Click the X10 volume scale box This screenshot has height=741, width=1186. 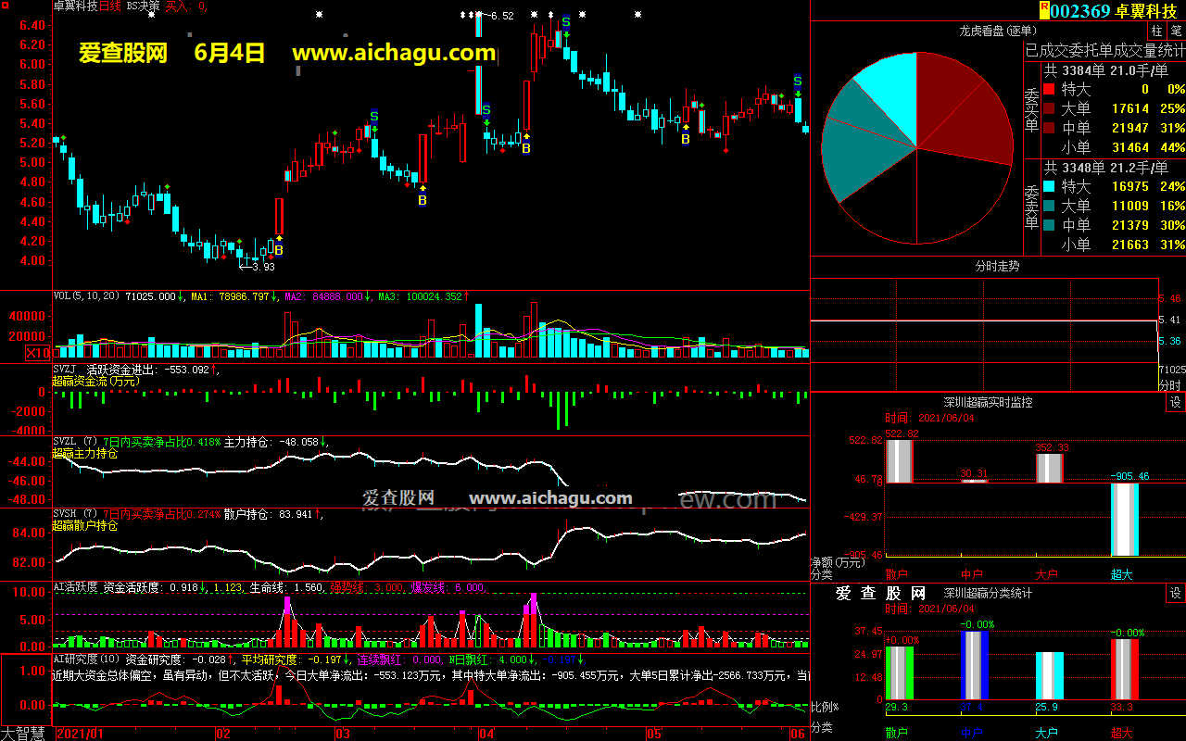38,352
